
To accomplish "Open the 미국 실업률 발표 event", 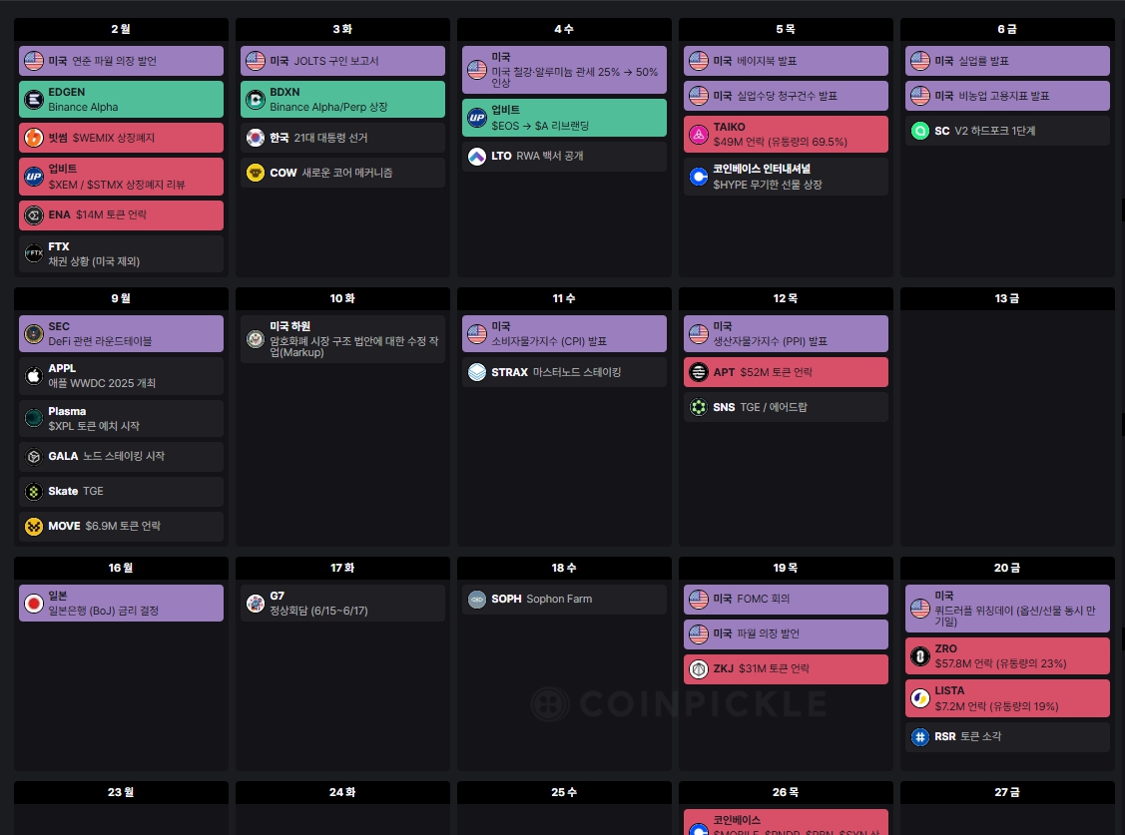I will click(x=1007, y=61).
